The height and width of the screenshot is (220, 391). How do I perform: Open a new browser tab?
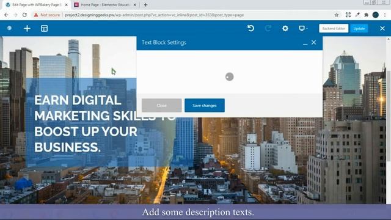(145, 5)
